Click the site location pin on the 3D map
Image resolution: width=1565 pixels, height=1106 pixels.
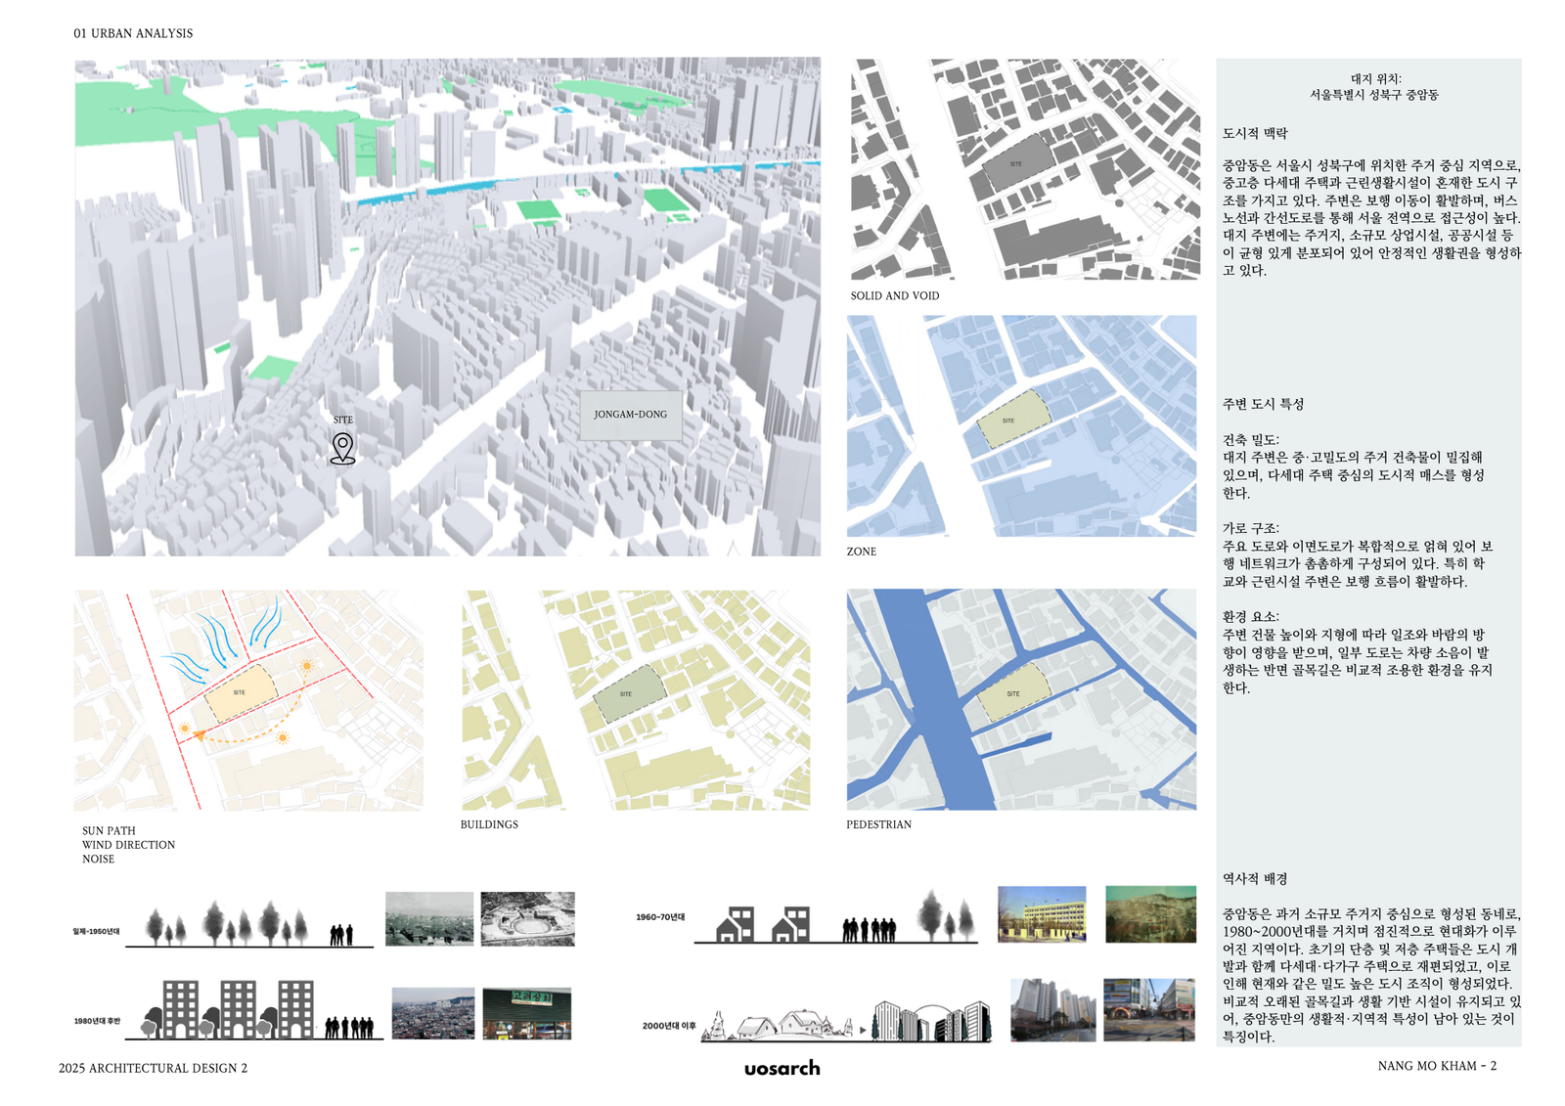342,448
